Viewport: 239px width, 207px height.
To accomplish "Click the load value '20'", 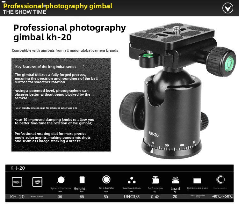I will pyautogui.click(x=175, y=196).
